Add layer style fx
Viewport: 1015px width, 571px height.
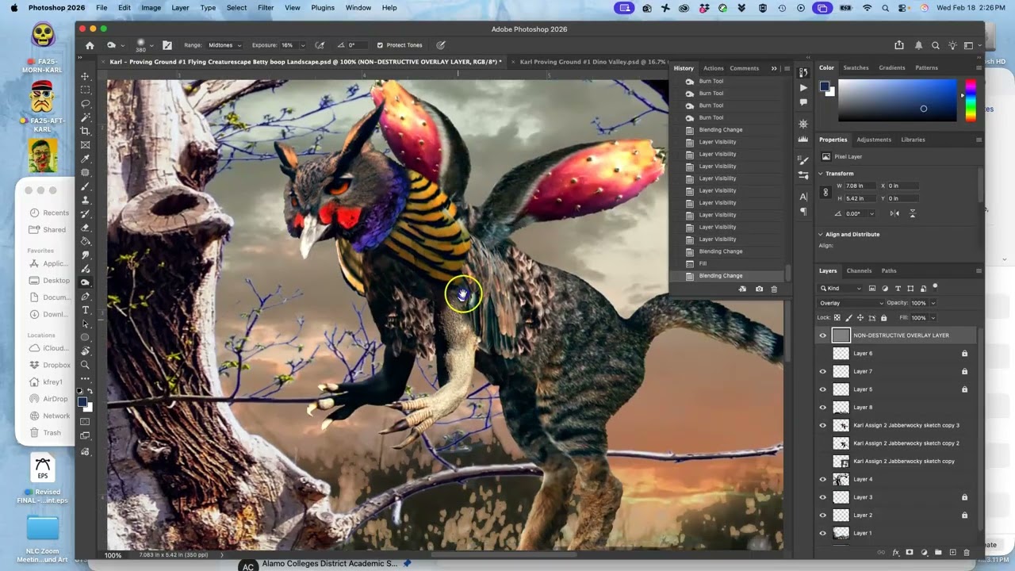tap(896, 552)
